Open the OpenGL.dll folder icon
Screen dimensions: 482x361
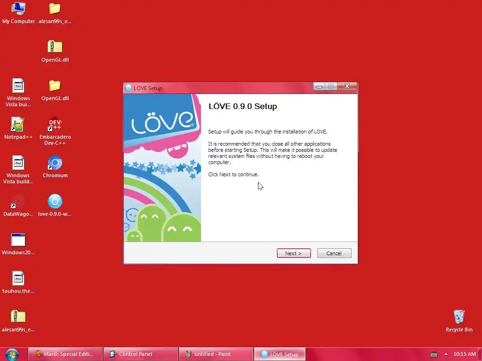[55, 90]
